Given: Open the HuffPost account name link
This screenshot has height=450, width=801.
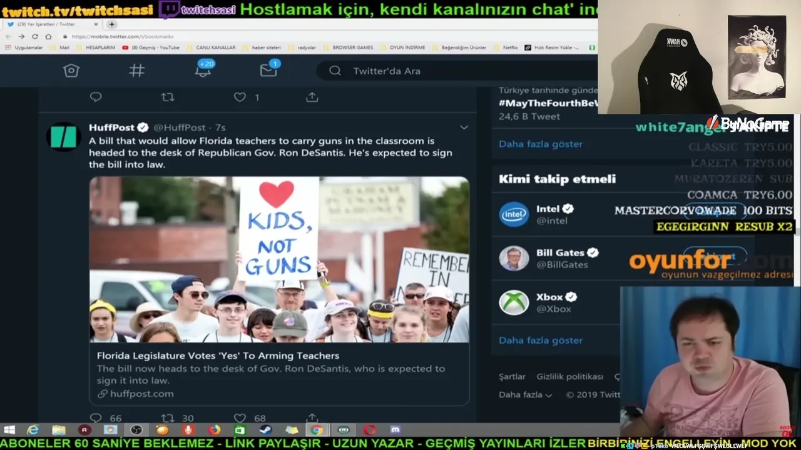Looking at the screenshot, I should tap(112, 127).
